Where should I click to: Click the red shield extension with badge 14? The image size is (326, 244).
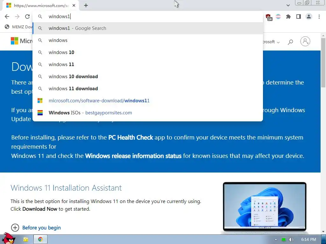[x=269, y=17]
